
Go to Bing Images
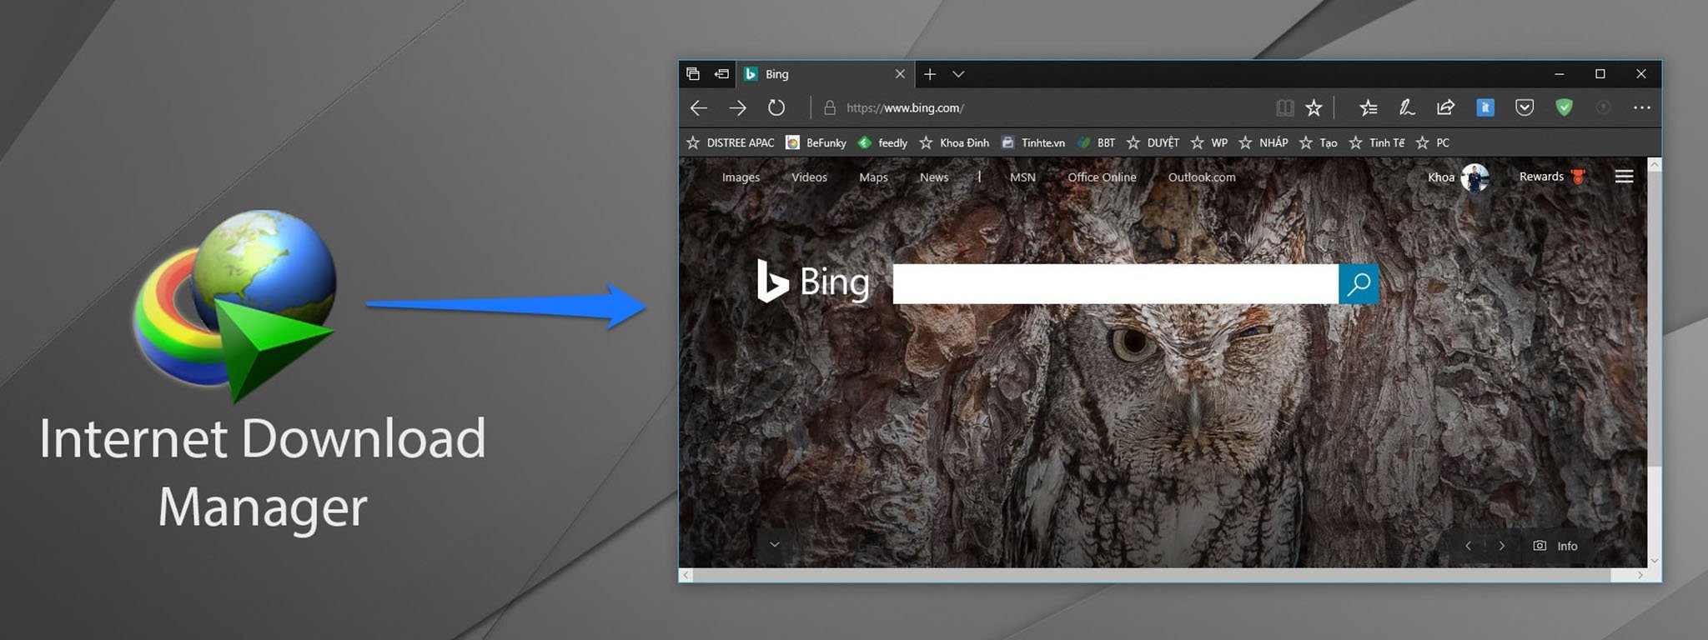click(x=741, y=177)
